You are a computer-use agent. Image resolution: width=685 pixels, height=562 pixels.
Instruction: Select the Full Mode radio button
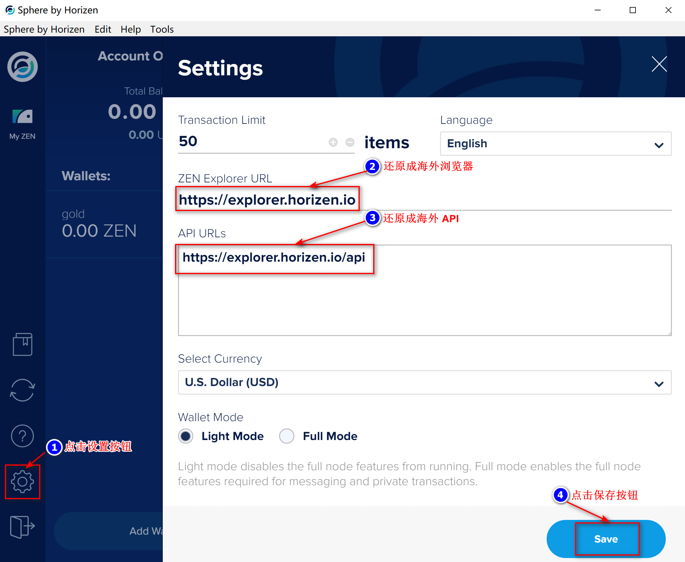point(286,436)
